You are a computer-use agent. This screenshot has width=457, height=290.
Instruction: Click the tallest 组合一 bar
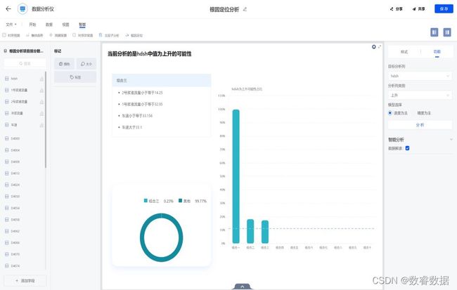[236, 176]
